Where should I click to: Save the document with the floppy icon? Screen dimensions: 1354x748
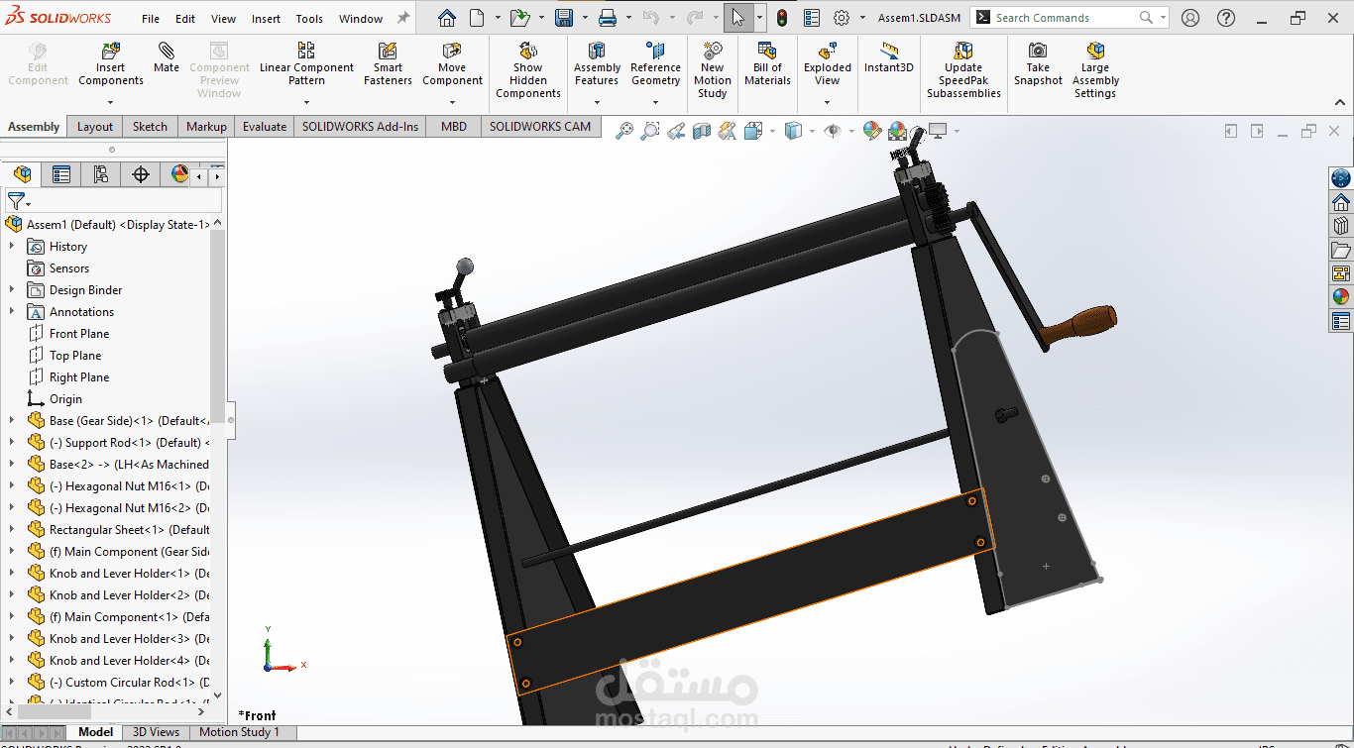click(x=564, y=18)
